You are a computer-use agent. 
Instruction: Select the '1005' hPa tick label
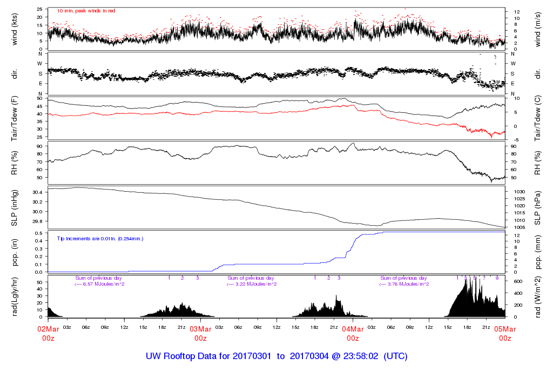[x=520, y=227]
